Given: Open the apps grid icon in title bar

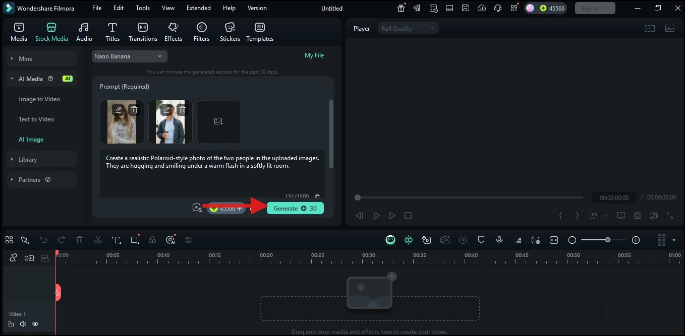Looking at the screenshot, I should [x=514, y=8].
